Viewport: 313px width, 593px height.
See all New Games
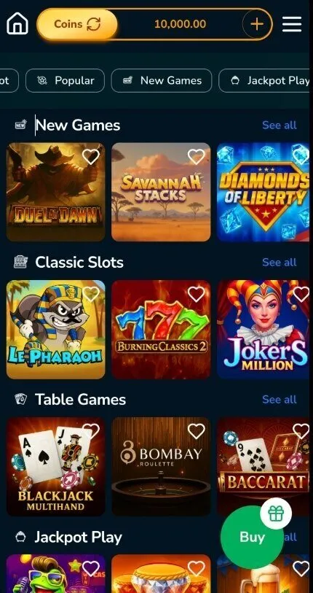pyautogui.click(x=280, y=125)
